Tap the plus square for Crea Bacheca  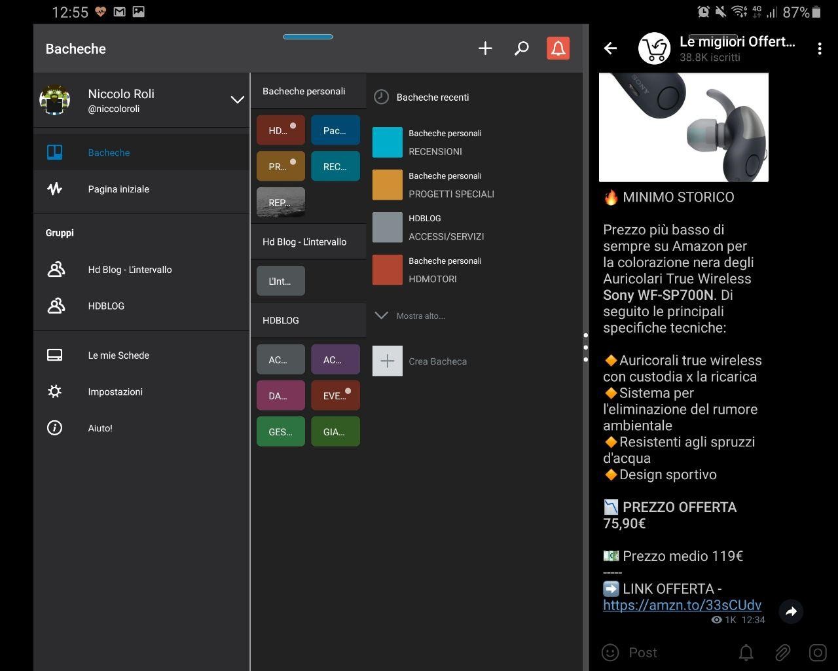coord(388,361)
